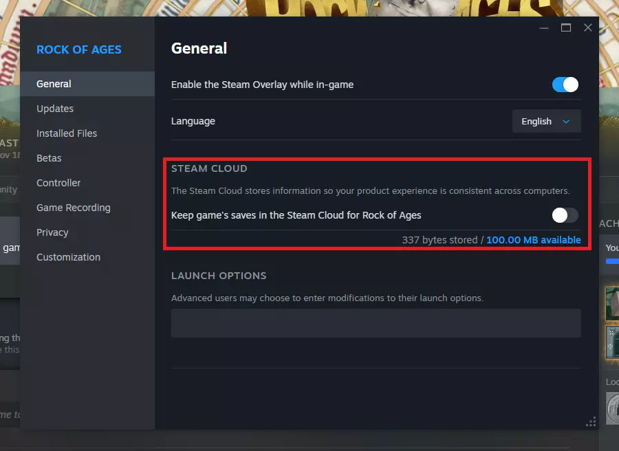Open the Updates section
This screenshot has width=619, height=451.
(x=55, y=109)
